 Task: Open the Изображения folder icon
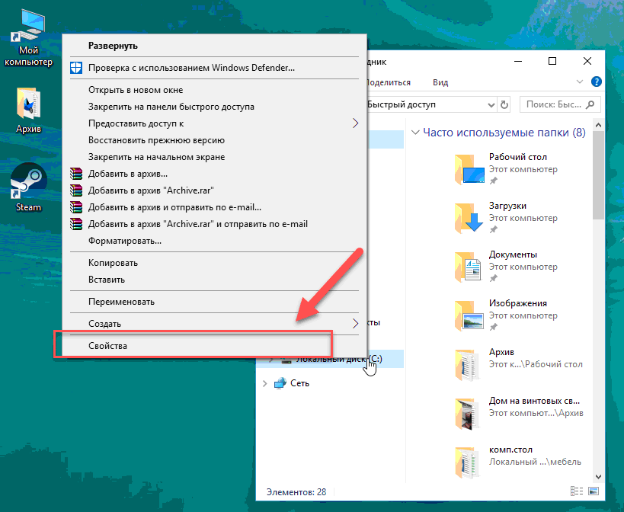[x=469, y=315]
